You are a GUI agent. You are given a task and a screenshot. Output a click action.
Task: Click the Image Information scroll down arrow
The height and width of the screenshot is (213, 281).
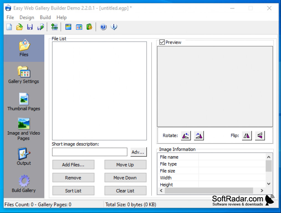pyautogui.click(x=269, y=184)
